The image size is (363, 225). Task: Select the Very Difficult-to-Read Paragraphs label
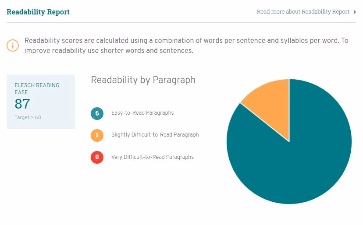pos(152,157)
